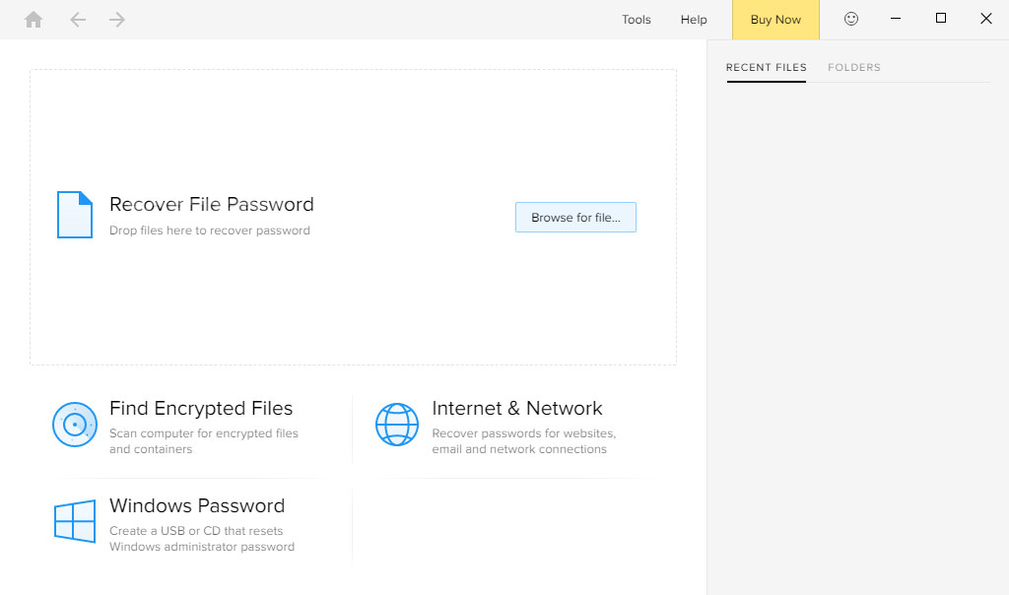Choose the Find Encrypted Files title
The image size is (1009, 595).
pyautogui.click(x=201, y=408)
